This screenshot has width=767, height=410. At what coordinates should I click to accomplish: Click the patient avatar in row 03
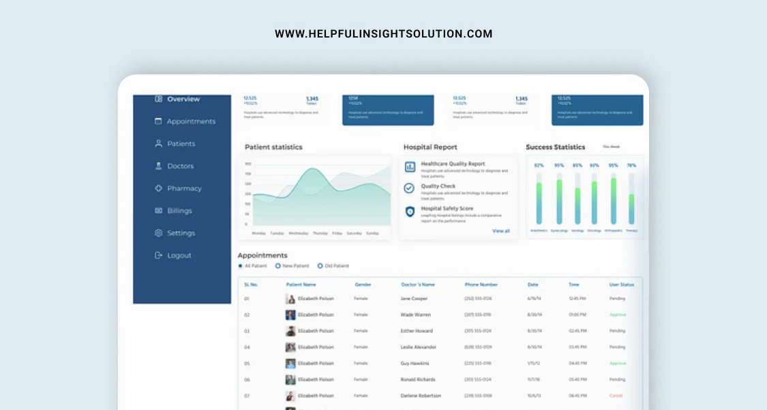[290, 331]
